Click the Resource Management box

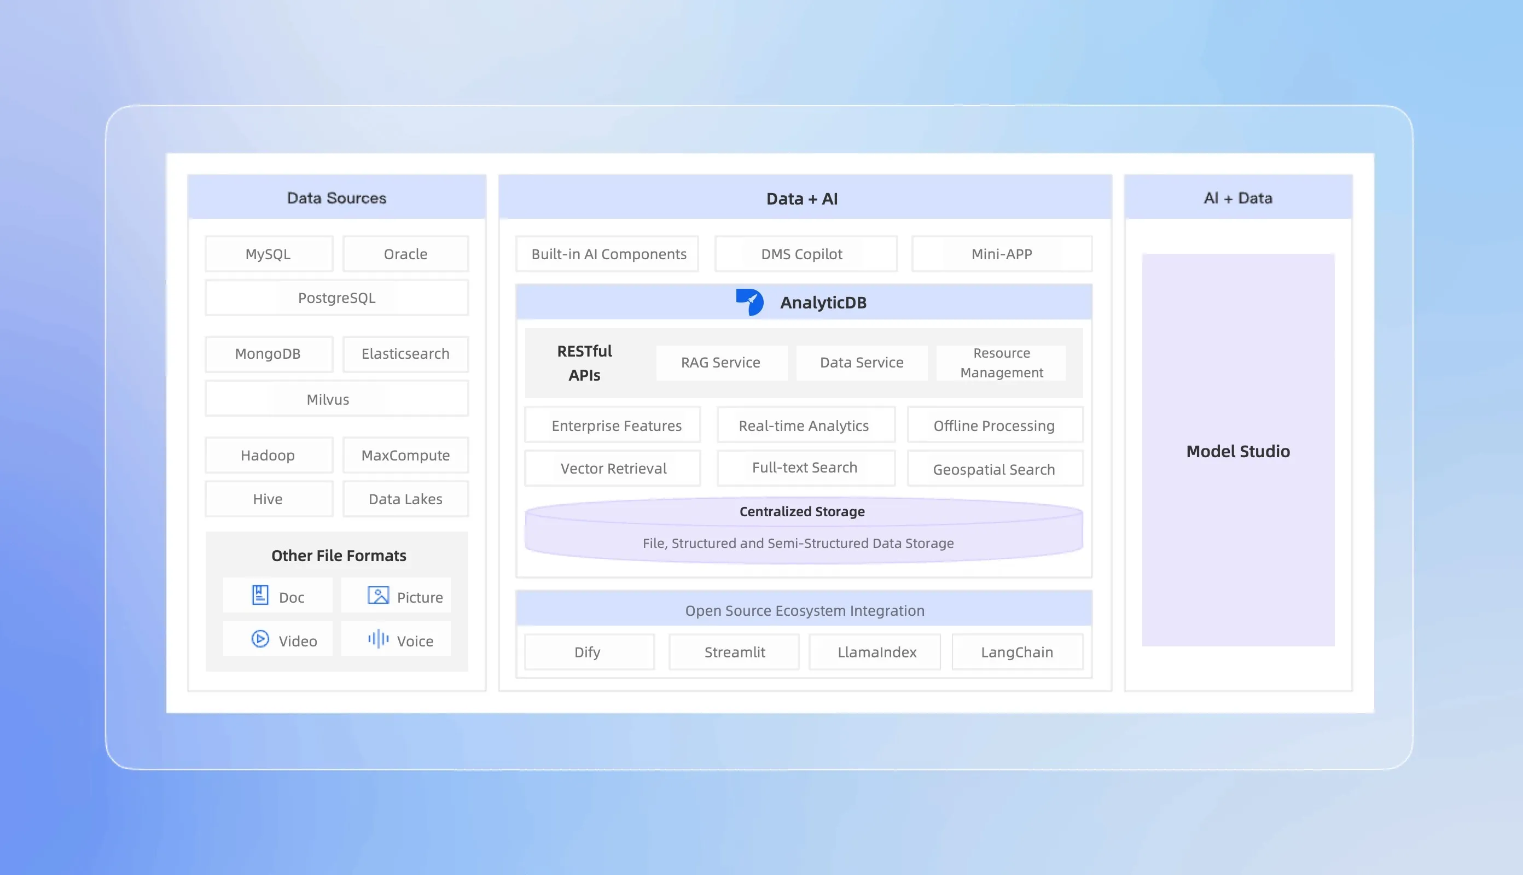[x=1001, y=363]
